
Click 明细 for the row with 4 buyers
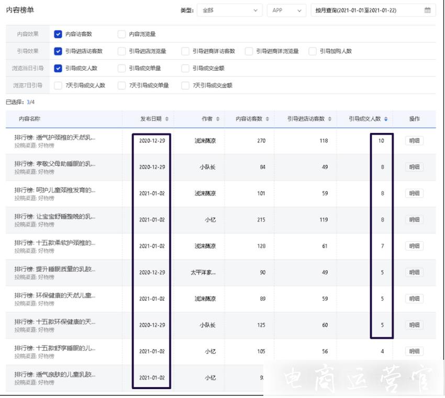(414, 351)
